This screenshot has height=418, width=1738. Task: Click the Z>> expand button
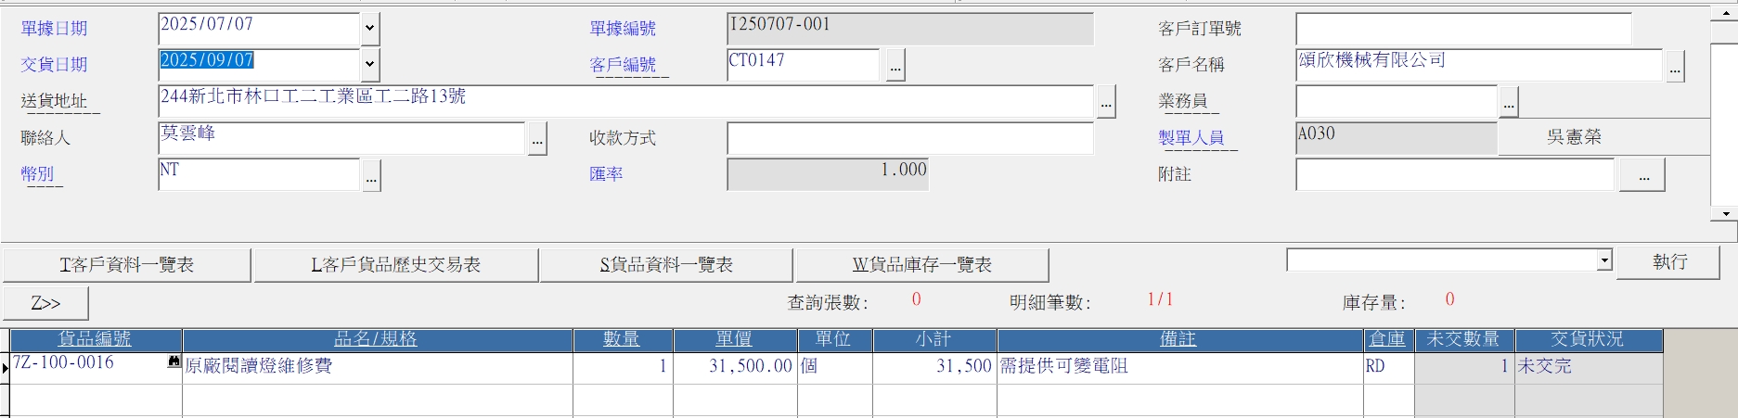click(46, 303)
